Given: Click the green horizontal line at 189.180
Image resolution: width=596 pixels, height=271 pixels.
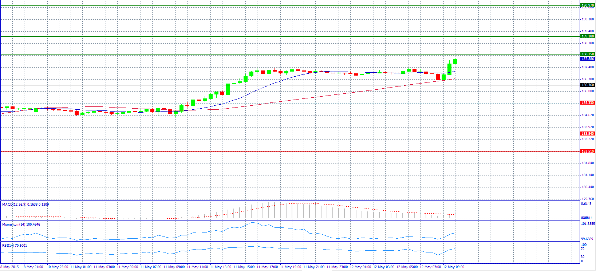Looking at the screenshot, I should 290,36.
